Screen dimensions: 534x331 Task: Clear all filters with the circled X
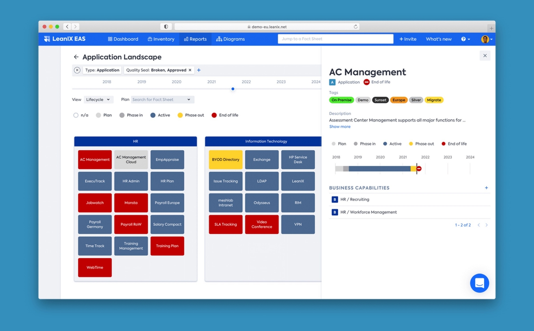point(77,70)
